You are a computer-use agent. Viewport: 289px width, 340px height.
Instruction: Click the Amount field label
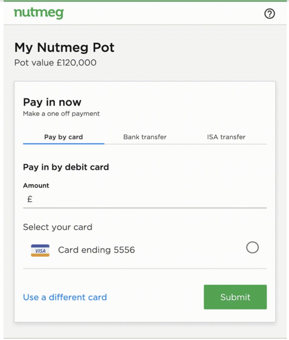pyautogui.click(x=36, y=186)
